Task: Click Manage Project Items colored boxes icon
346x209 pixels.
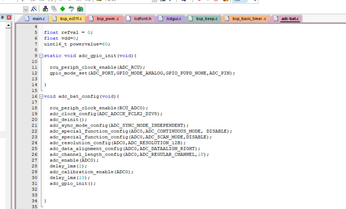Action: coord(45,9)
